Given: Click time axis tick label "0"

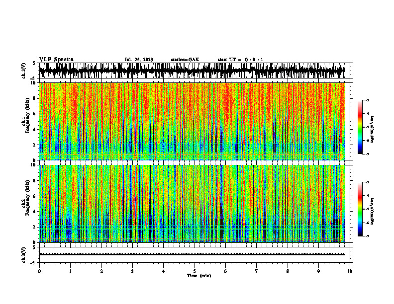Looking at the screenshot, I should [x=39, y=271].
